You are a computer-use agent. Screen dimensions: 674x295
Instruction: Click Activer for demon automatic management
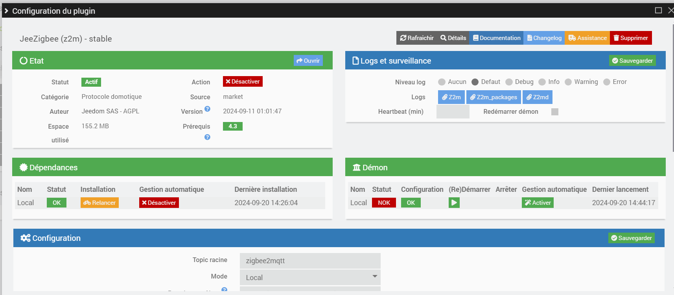538,203
